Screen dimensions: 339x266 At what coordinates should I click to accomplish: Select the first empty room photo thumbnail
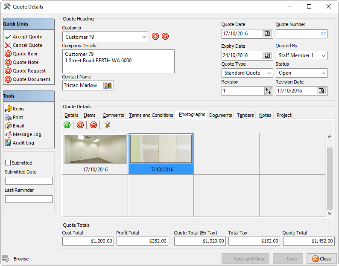(x=95, y=149)
